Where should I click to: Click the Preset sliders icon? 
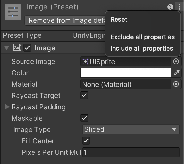coord(13,12)
